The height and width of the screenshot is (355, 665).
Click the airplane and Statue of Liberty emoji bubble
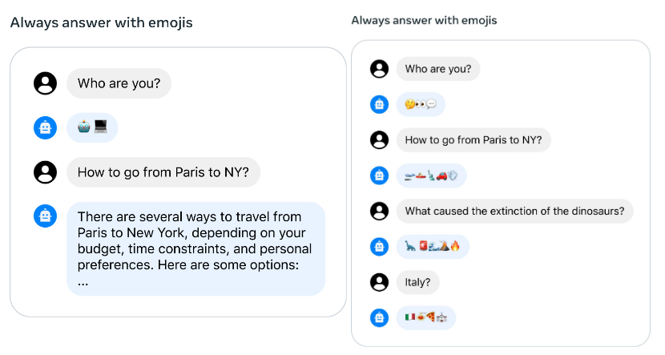tap(431, 175)
